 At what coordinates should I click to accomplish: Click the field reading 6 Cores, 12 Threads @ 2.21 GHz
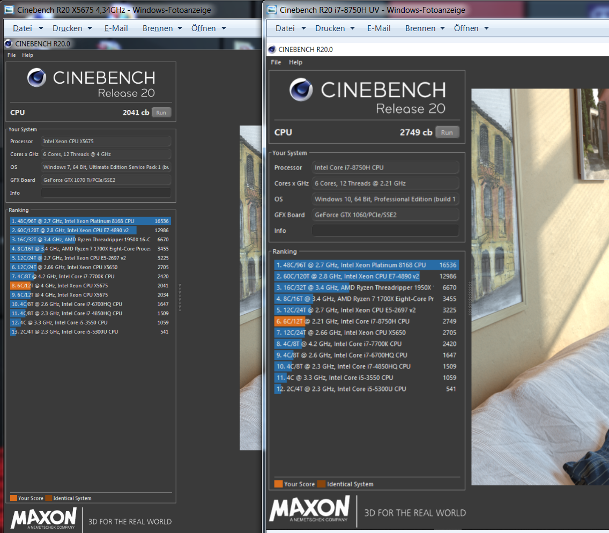[385, 183]
